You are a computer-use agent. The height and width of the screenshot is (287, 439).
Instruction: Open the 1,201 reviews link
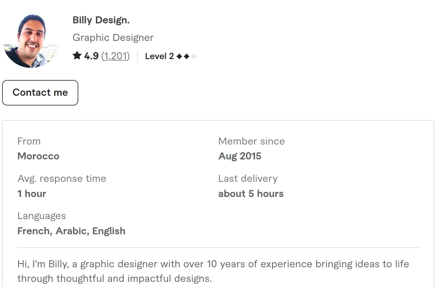(x=115, y=56)
